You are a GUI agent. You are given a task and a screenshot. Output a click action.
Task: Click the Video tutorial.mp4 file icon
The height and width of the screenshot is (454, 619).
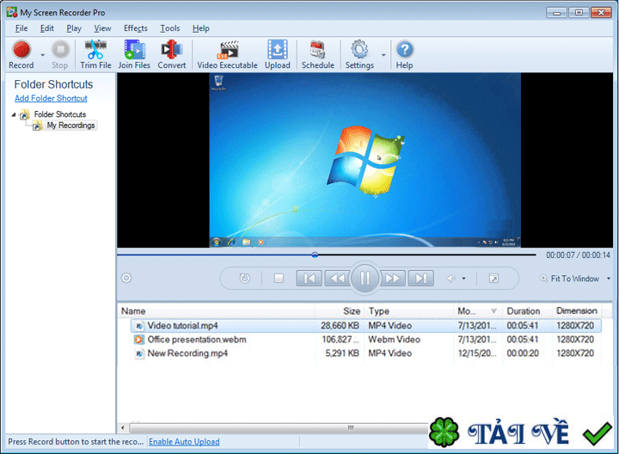139,326
